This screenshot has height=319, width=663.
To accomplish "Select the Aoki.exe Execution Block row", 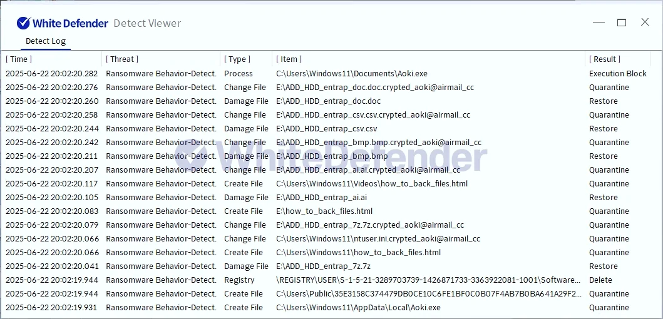I will 351,74.
